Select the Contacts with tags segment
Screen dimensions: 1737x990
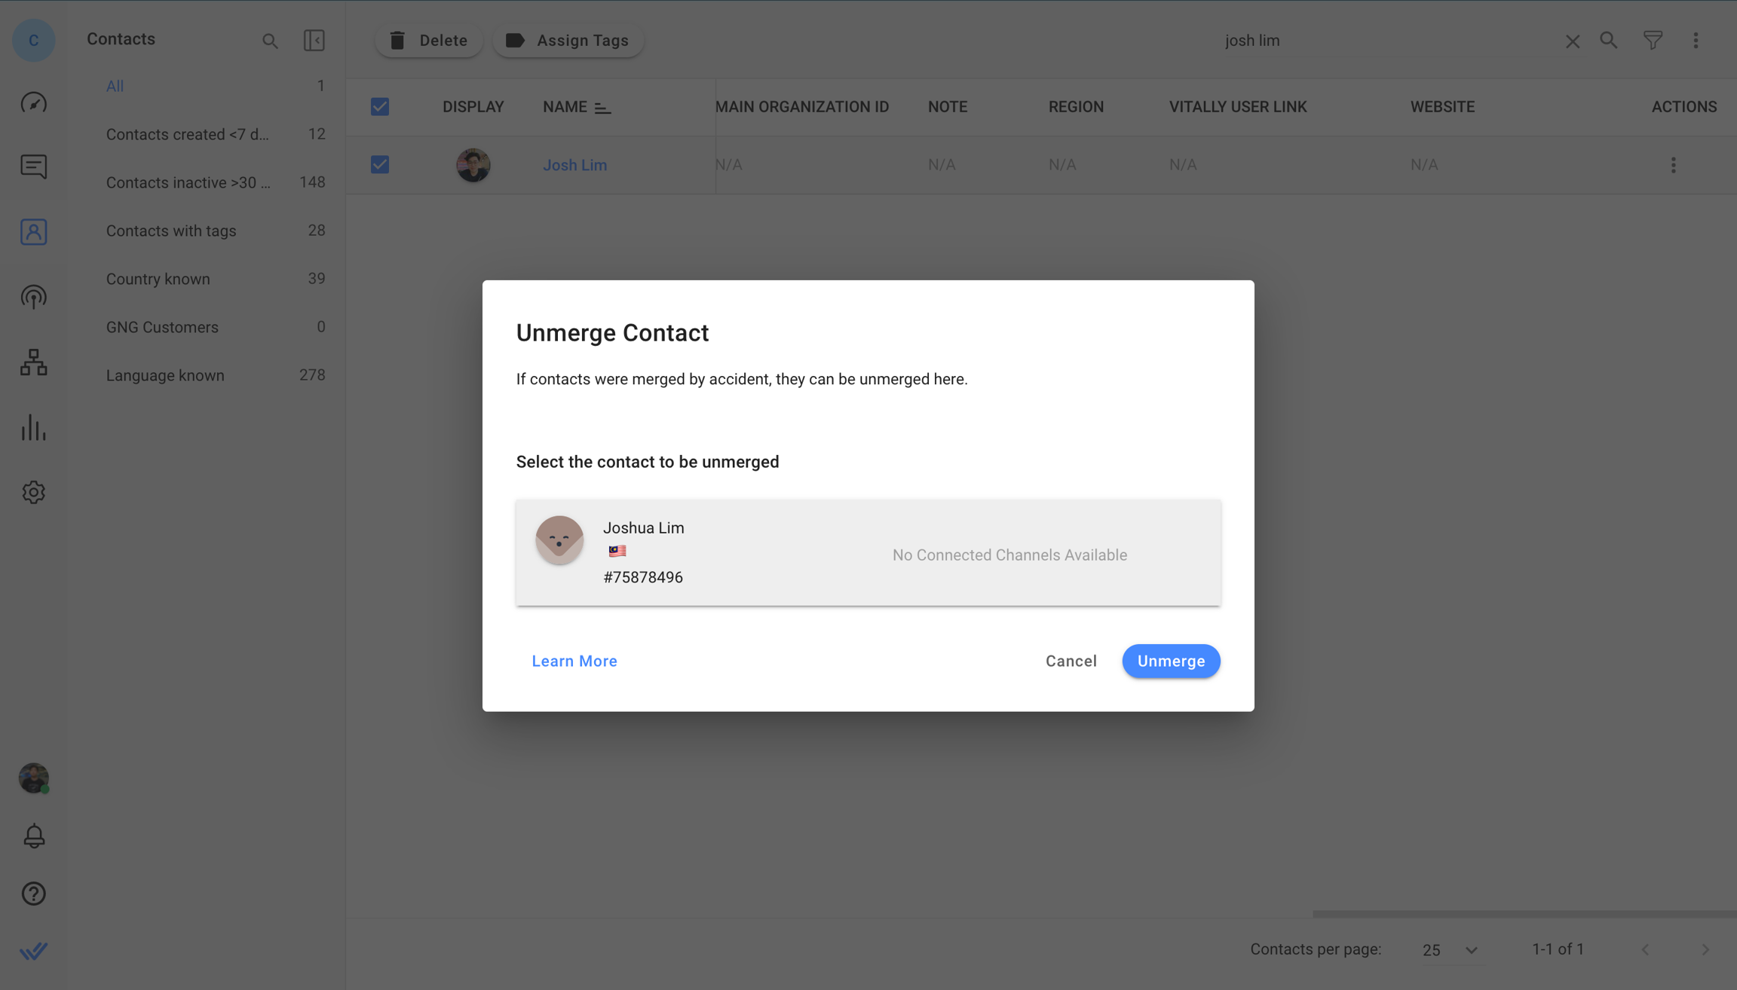(x=170, y=231)
